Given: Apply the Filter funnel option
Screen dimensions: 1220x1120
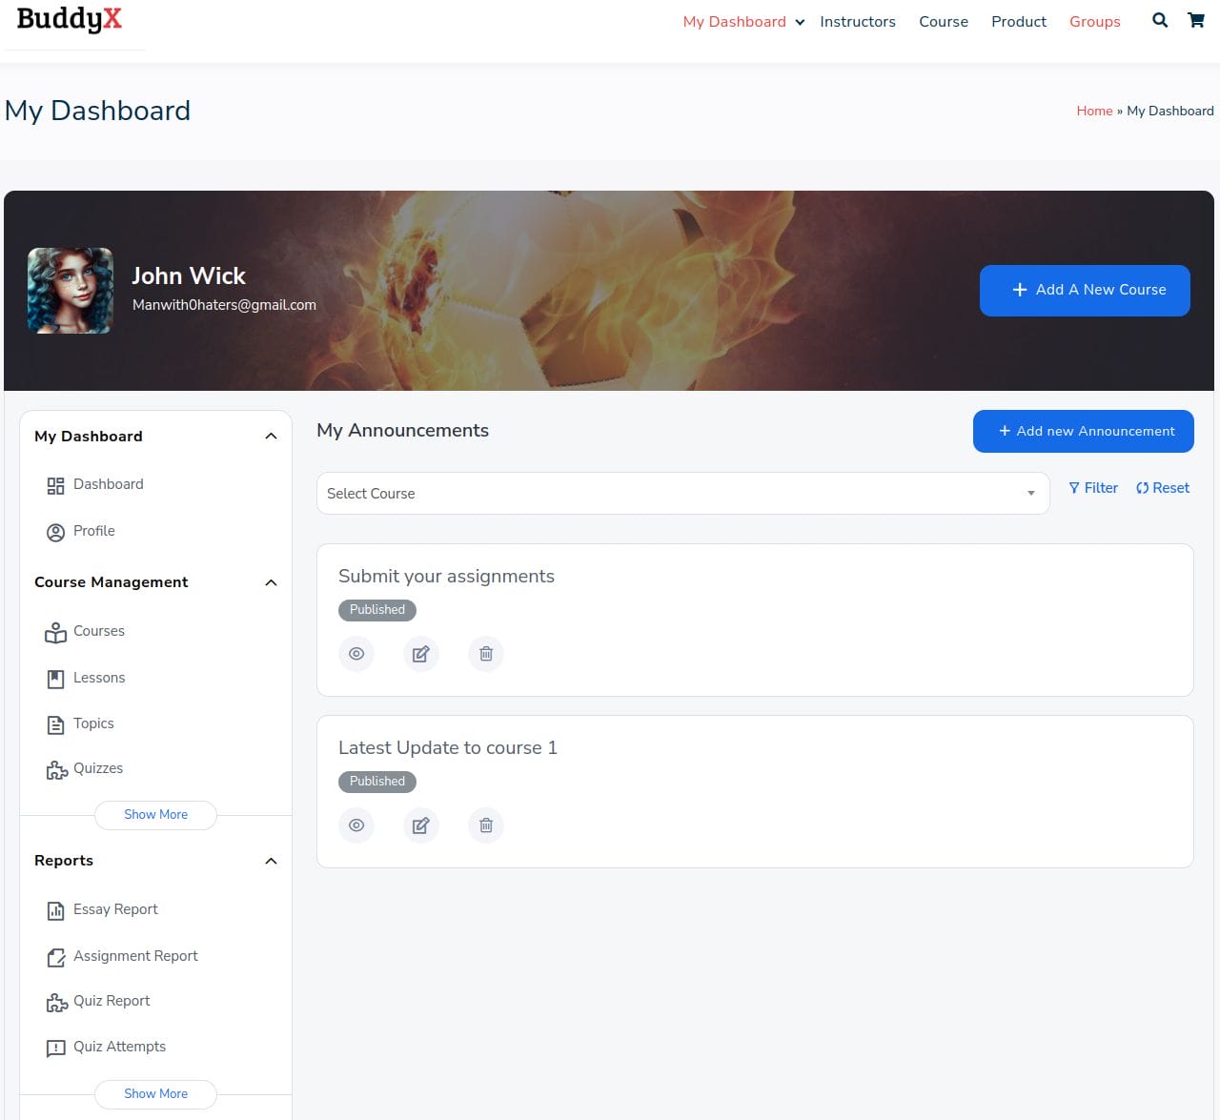Looking at the screenshot, I should coord(1092,488).
